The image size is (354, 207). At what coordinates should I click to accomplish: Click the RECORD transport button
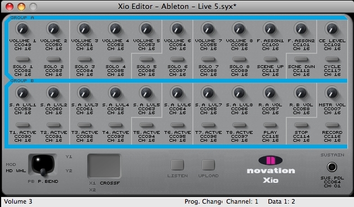coord(332,125)
